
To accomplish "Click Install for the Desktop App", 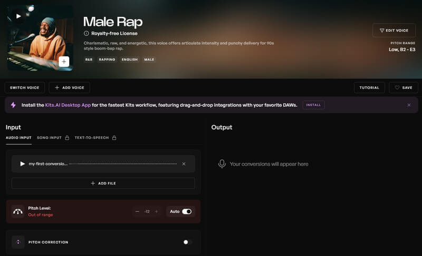I will [313, 105].
